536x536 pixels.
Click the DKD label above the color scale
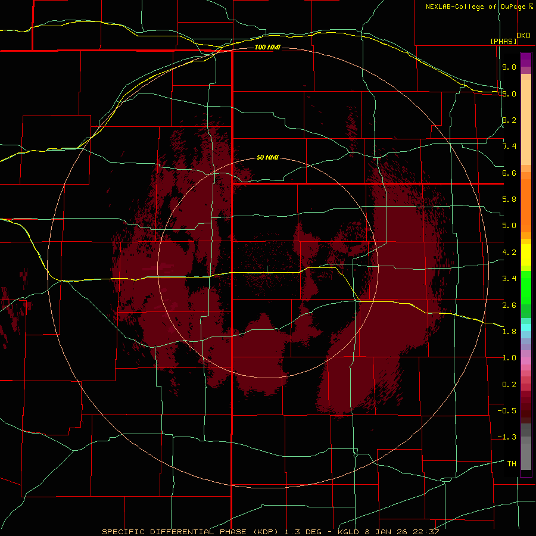click(x=523, y=36)
